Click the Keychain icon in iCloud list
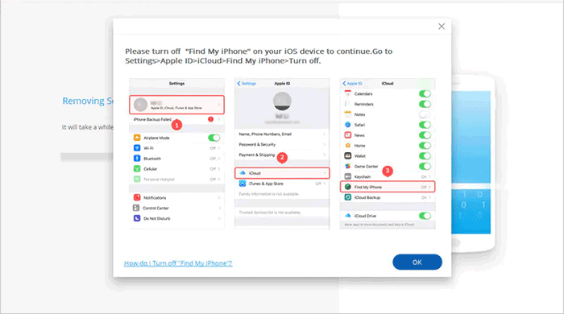Viewport: 564px width, 314px height. [x=348, y=177]
